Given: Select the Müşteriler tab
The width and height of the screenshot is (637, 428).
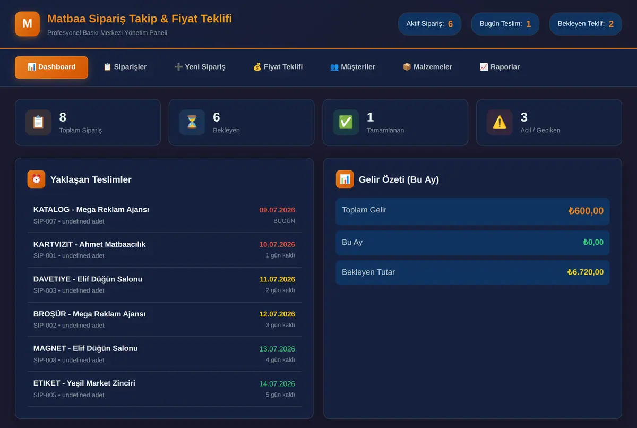Looking at the screenshot, I should coord(352,67).
